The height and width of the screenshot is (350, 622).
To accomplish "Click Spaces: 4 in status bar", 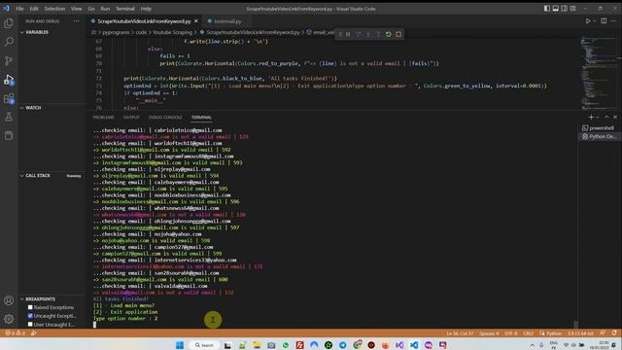I will pyautogui.click(x=489, y=333).
